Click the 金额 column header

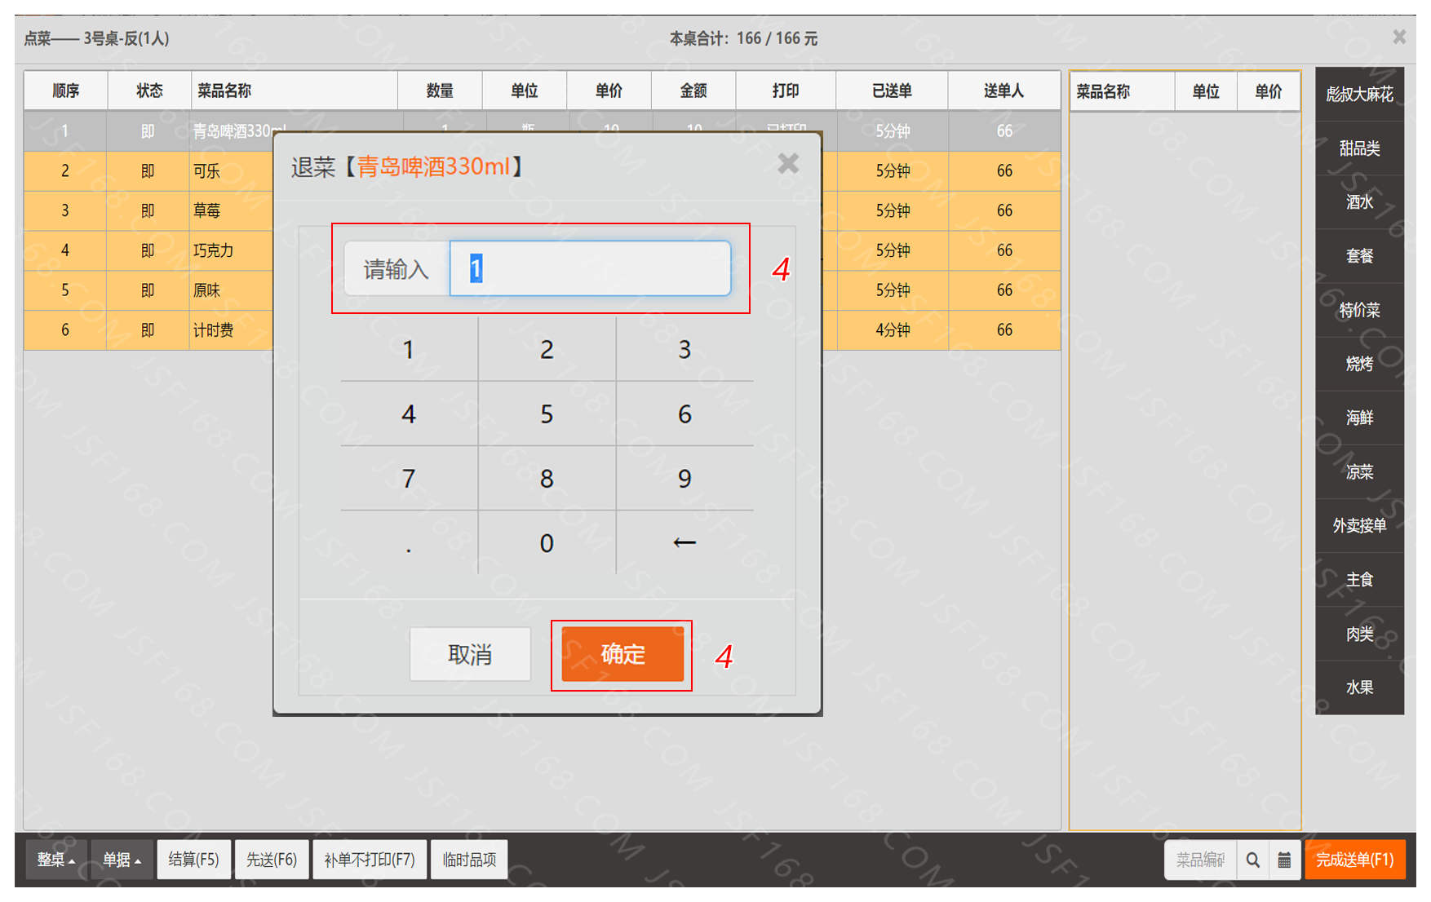point(693,91)
